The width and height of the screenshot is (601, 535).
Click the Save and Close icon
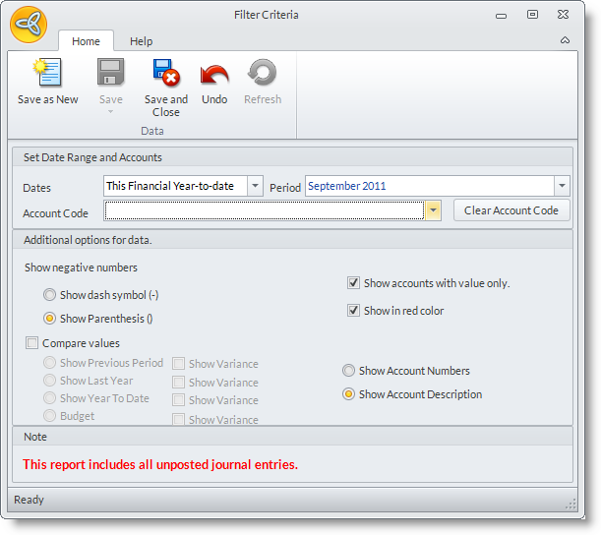(165, 75)
